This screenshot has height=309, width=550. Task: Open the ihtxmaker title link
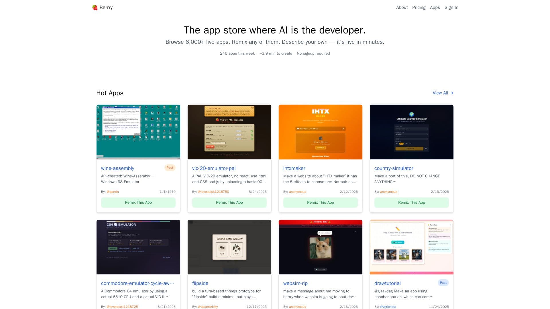(294, 168)
